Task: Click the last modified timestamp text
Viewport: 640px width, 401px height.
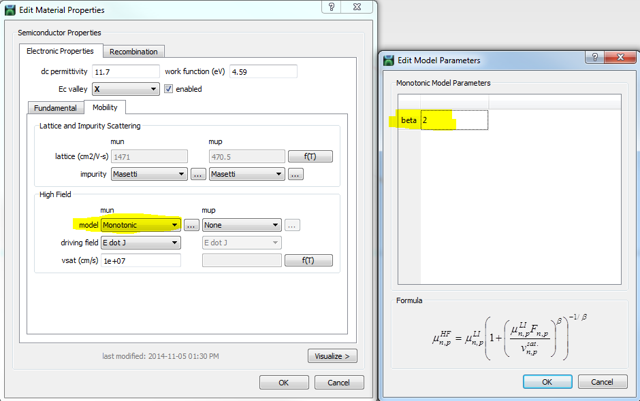Action: (161, 356)
